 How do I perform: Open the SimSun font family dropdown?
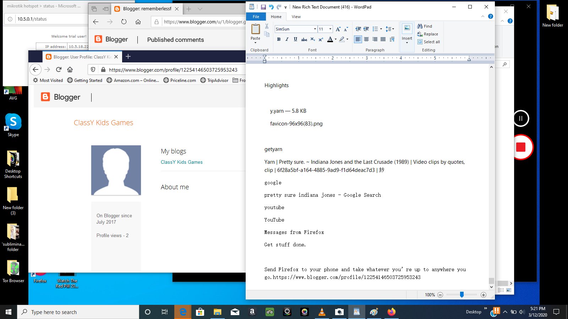pyautogui.click(x=315, y=29)
